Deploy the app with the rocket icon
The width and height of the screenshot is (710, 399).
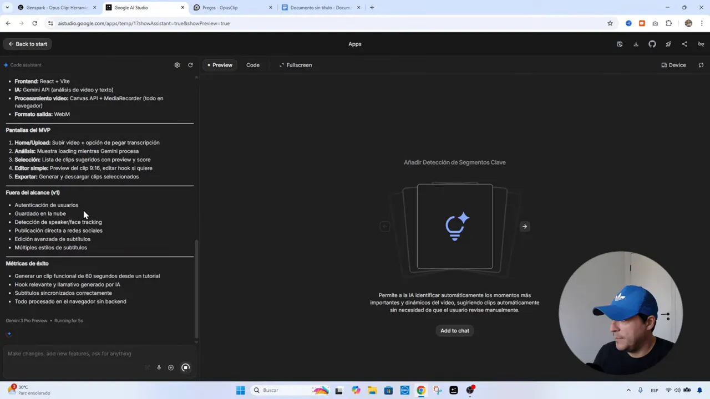tap(668, 44)
